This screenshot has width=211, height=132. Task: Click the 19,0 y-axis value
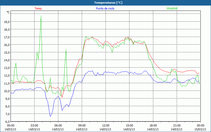7,22
